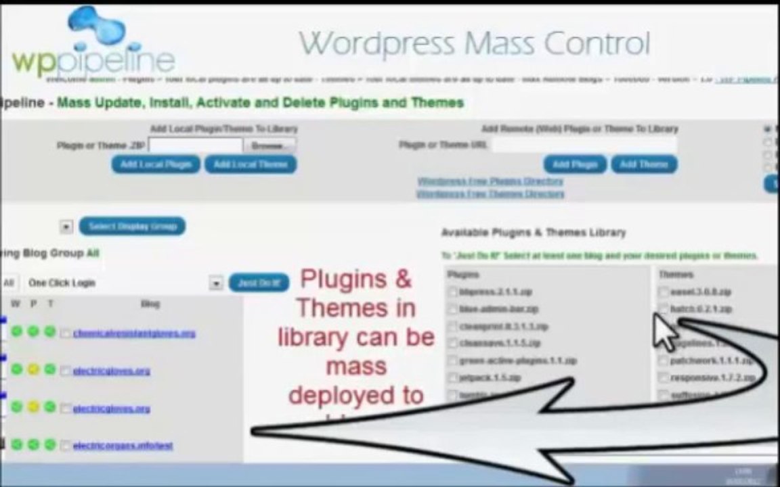Check the electricorgans.info/test blog checkbox
The width and height of the screenshot is (780, 487).
tap(65, 446)
